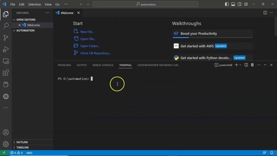The image size is (277, 156).
Task: Click the remote window indicator in status bar
Action: pos(4,153)
